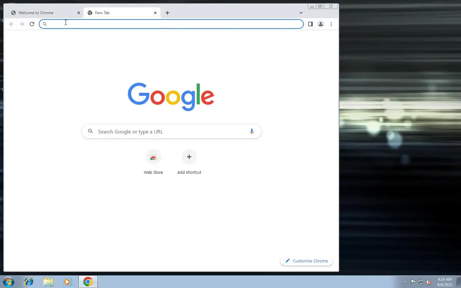The width and height of the screenshot is (461, 288).
Task: Launch Internet Explorer from taskbar
Action: tap(29, 282)
